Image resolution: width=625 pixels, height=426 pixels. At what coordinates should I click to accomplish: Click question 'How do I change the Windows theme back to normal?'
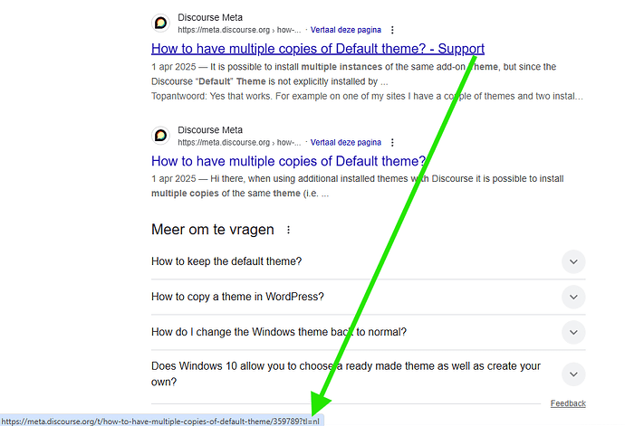pyautogui.click(x=279, y=332)
